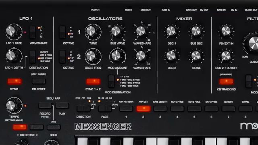Screen dimensions: 258x145
Task: Click the mixer OSC 2 level knob
Action: [x=171, y=56]
